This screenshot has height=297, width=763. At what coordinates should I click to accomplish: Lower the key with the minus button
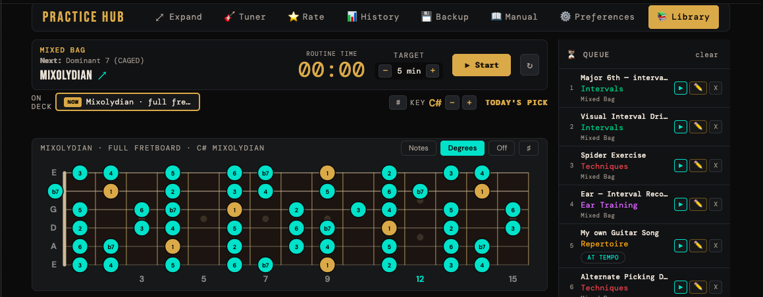(452, 103)
